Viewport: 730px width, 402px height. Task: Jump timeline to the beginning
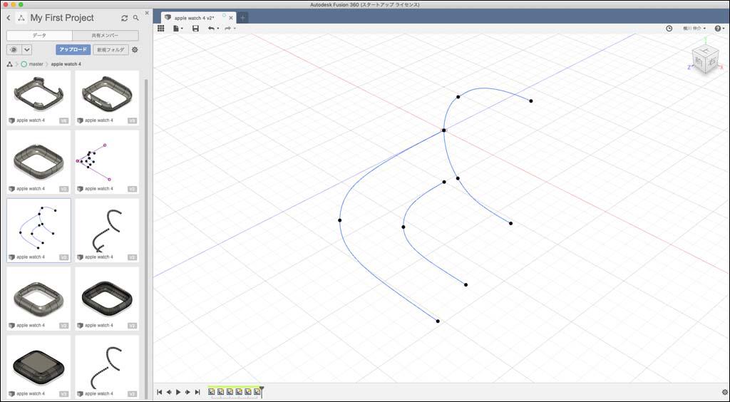point(159,392)
